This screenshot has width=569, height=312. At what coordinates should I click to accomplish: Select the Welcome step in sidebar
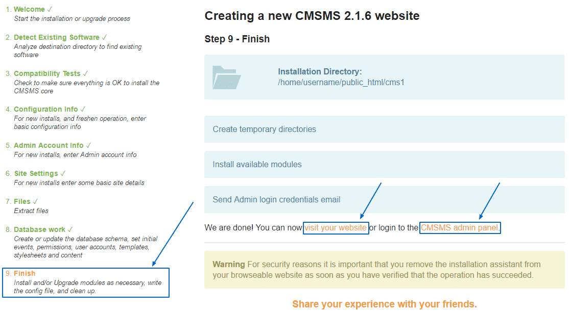pos(29,10)
